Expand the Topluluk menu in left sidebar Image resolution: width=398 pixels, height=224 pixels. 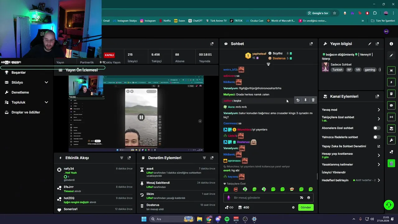coord(46,102)
